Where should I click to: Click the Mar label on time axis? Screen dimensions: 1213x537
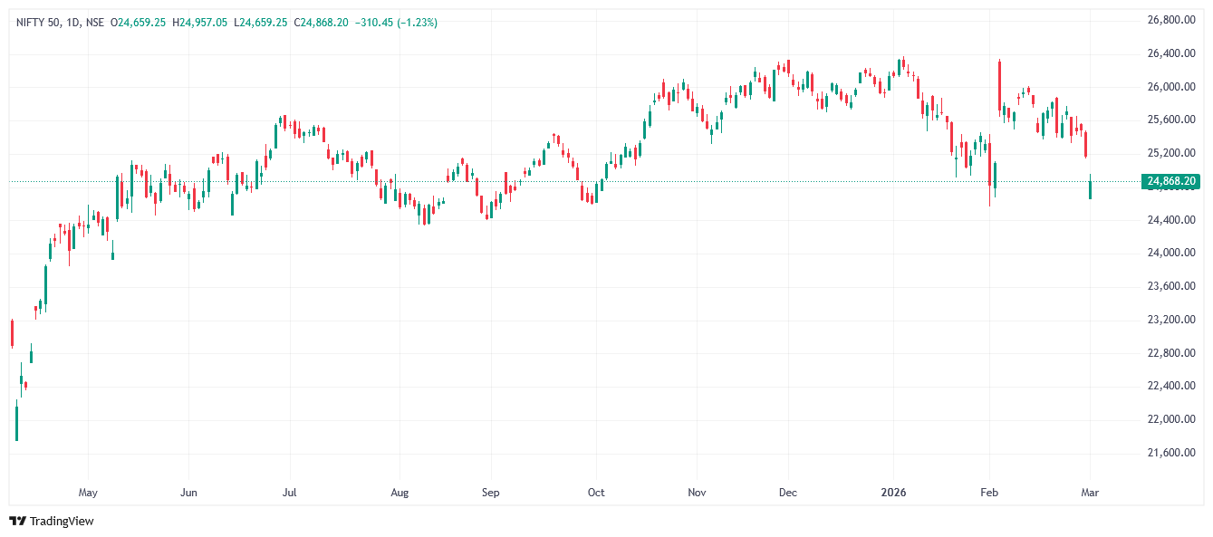pos(1091,494)
